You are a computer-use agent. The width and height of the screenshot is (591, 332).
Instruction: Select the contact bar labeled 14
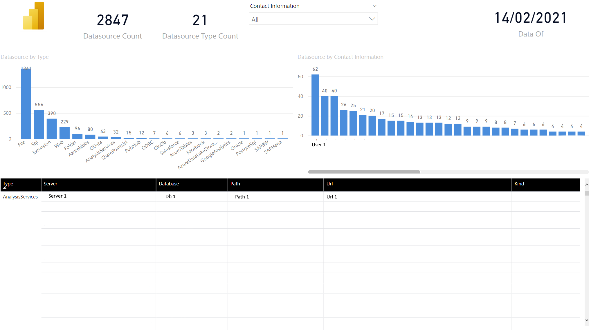pyautogui.click(x=410, y=129)
